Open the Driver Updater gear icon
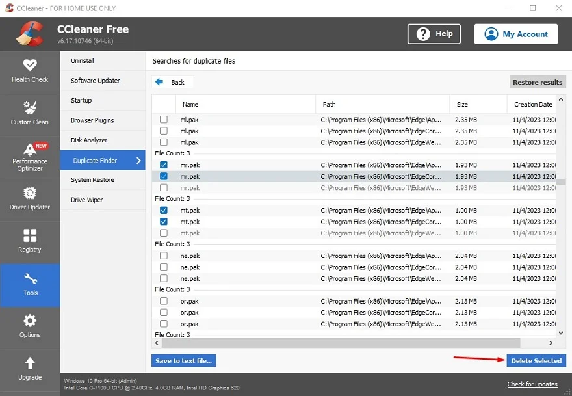The width and height of the screenshot is (572, 396). click(x=30, y=193)
